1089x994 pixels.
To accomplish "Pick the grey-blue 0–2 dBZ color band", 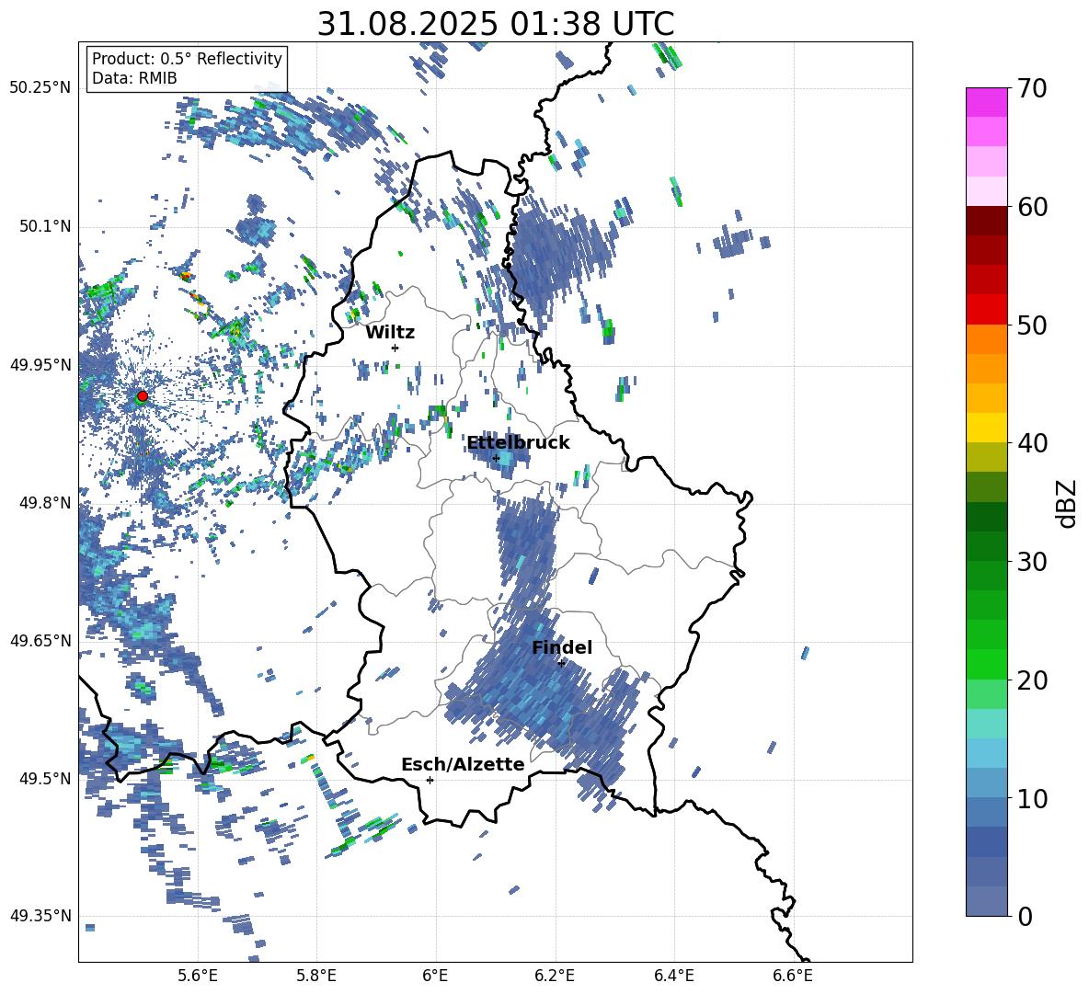I will point(987,901).
